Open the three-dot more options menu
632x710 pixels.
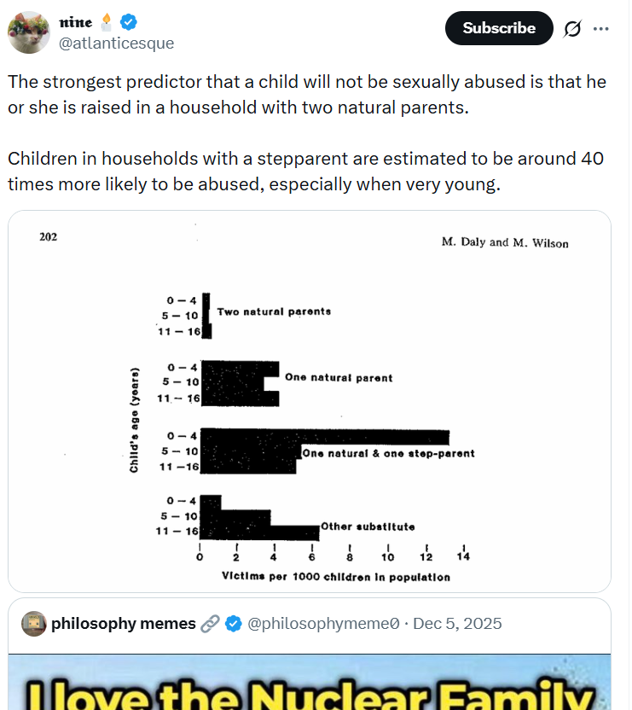601,28
